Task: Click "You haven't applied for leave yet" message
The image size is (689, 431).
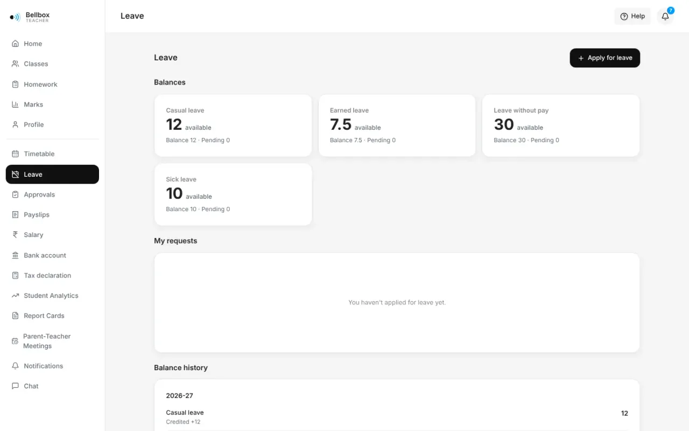Action: click(x=397, y=302)
